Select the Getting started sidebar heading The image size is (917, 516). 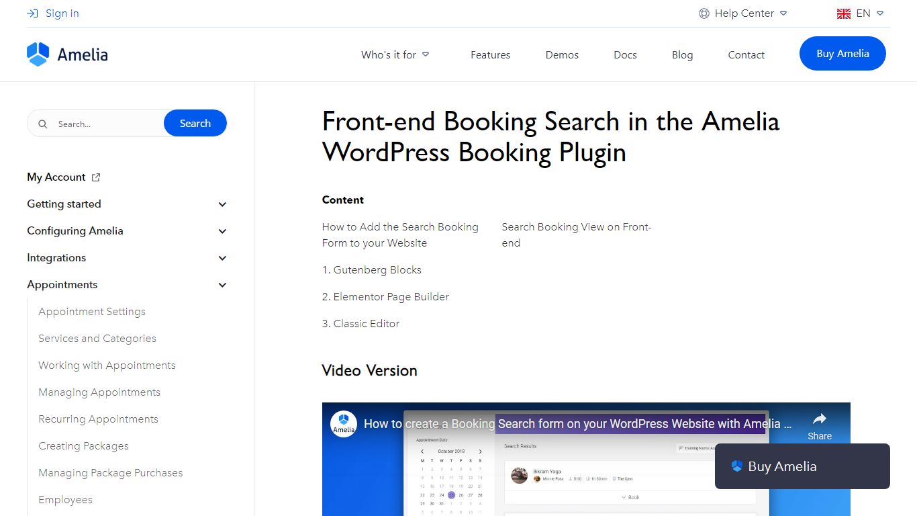coord(64,204)
